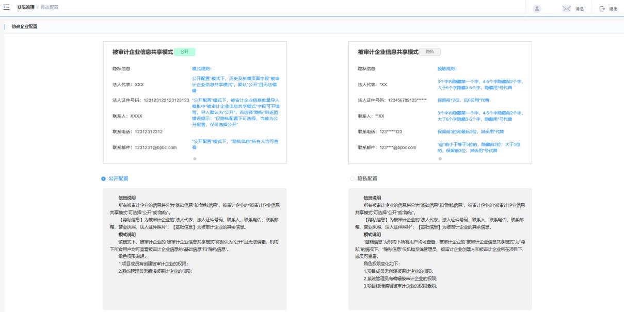Click the user avatar icon

click(x=537, y=8)
